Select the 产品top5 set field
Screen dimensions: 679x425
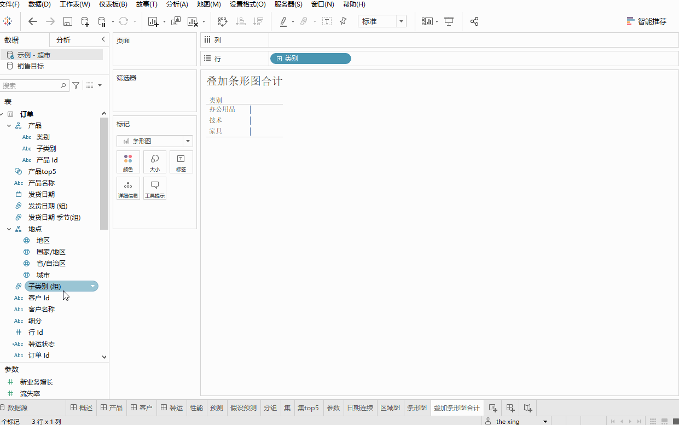coord(42,171)
